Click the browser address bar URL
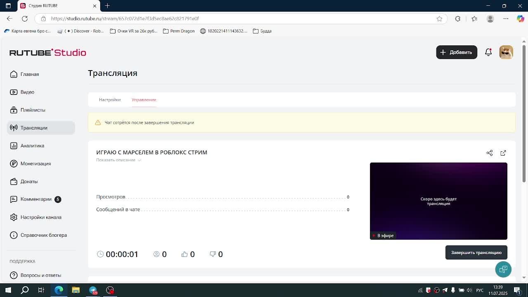Image resolution: width=528 pixels, height=297 pixels. click(x=125, y=19)
